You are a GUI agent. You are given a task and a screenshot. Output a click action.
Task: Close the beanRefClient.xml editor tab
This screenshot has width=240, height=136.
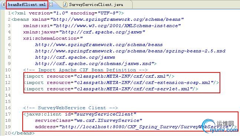pyautogui.click(x=51, y=4)
